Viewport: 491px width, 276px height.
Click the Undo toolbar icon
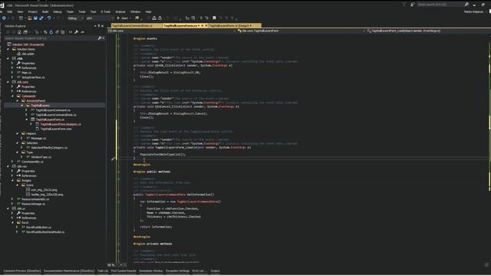point(49,18)
